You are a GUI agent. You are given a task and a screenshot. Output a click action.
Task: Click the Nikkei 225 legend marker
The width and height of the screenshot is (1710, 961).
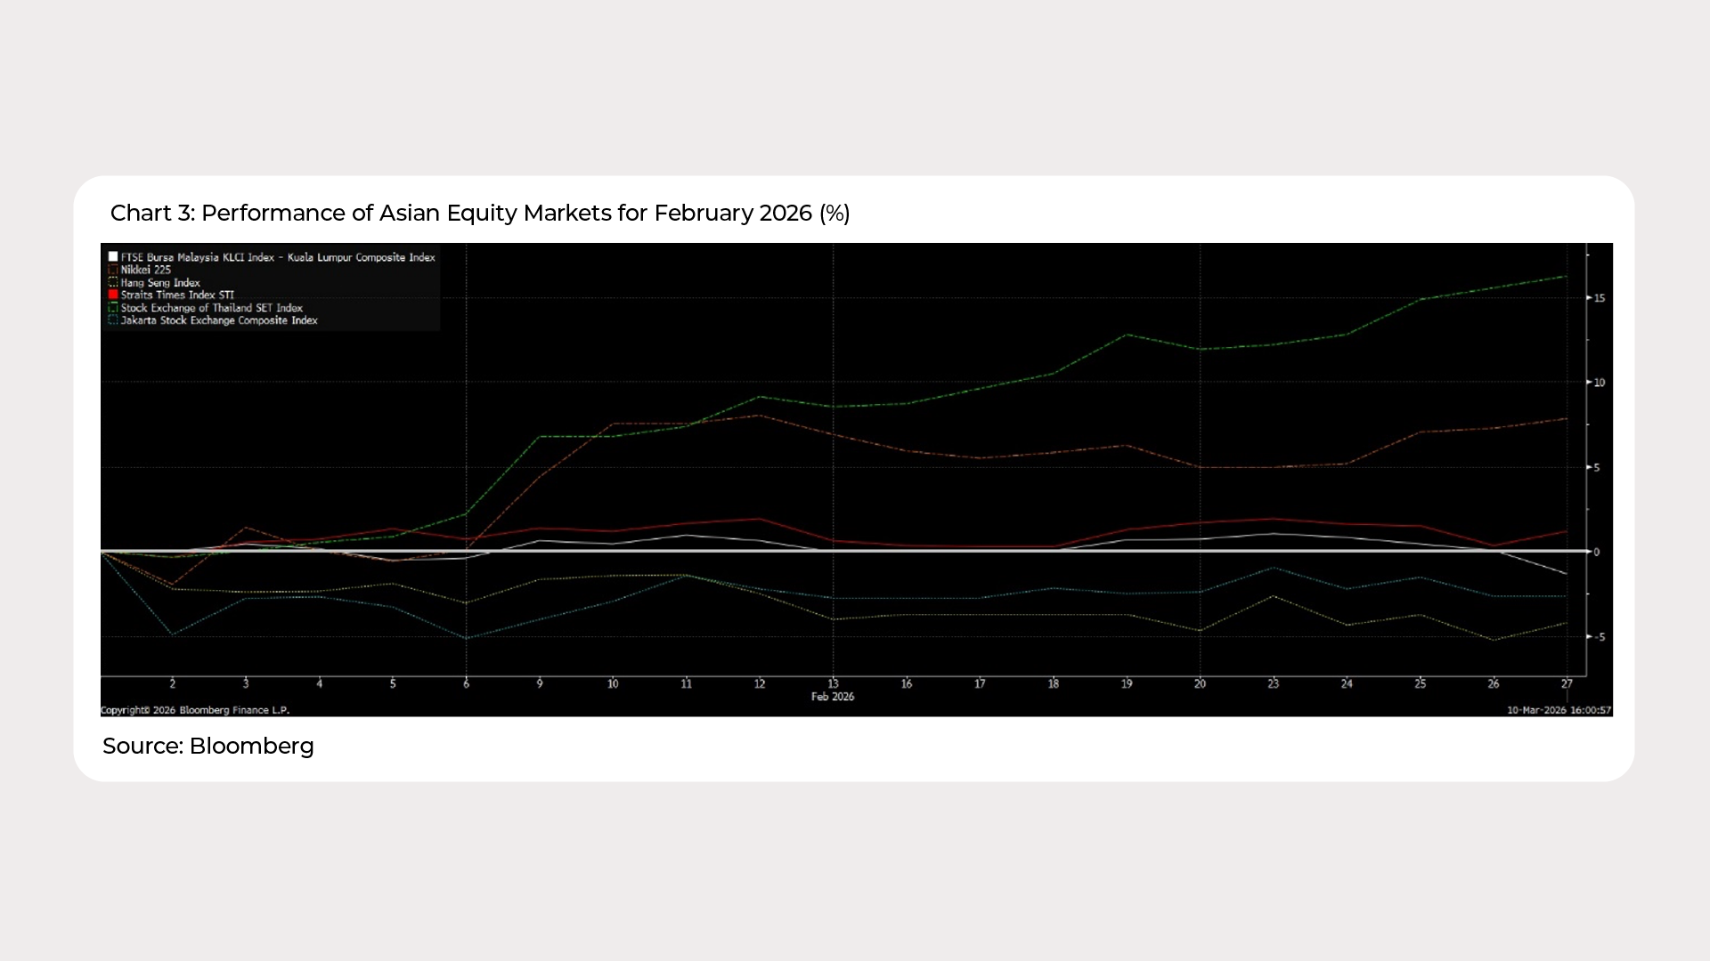pos(113,269)
